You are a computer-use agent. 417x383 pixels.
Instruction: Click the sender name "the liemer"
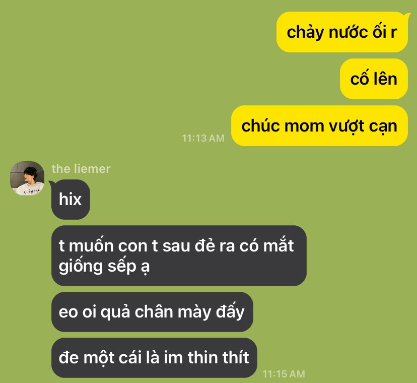pos(81,169)
